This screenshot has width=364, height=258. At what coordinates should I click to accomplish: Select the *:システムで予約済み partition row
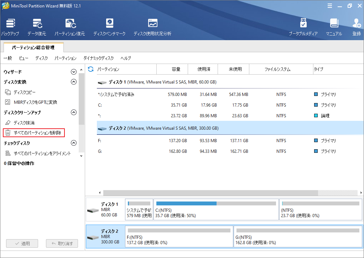[230, 94]
